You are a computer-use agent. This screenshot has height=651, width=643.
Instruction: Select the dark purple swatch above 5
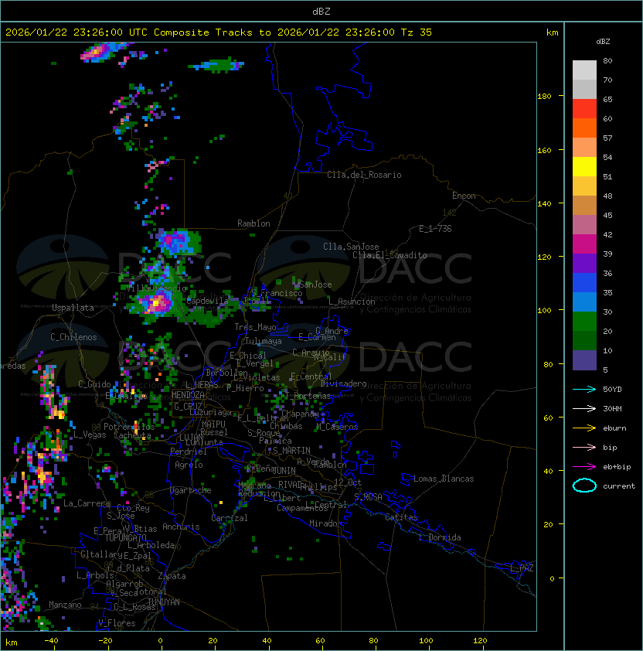(x=584, y=360)
